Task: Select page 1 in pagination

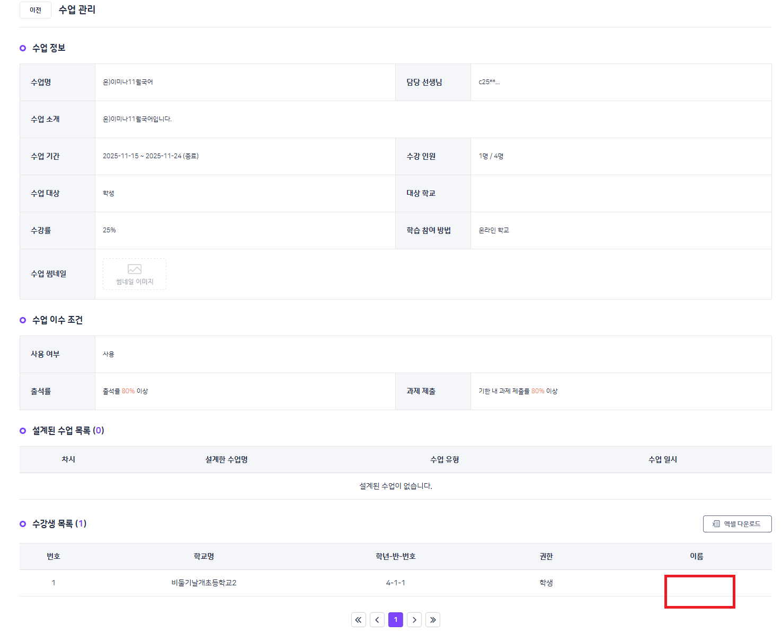Action: pyautogui.click(x=396, y=620)
